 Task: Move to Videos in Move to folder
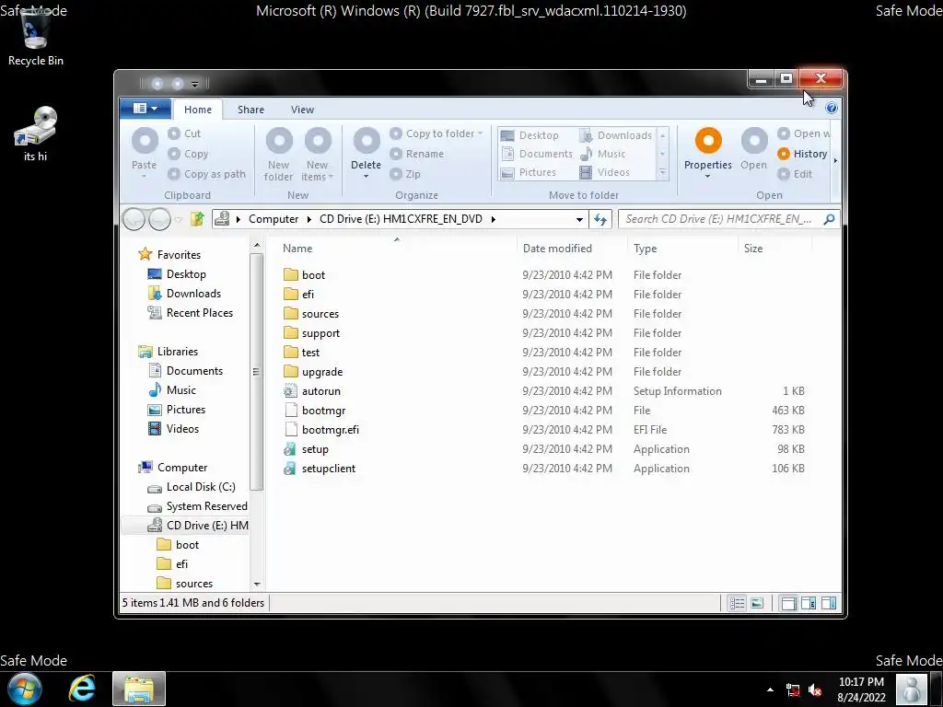pyautogui.click(x=604, y=172)
